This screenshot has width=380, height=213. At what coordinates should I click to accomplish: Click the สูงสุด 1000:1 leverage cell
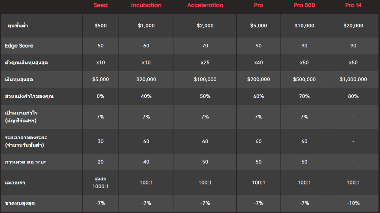[x=101, y=183]
